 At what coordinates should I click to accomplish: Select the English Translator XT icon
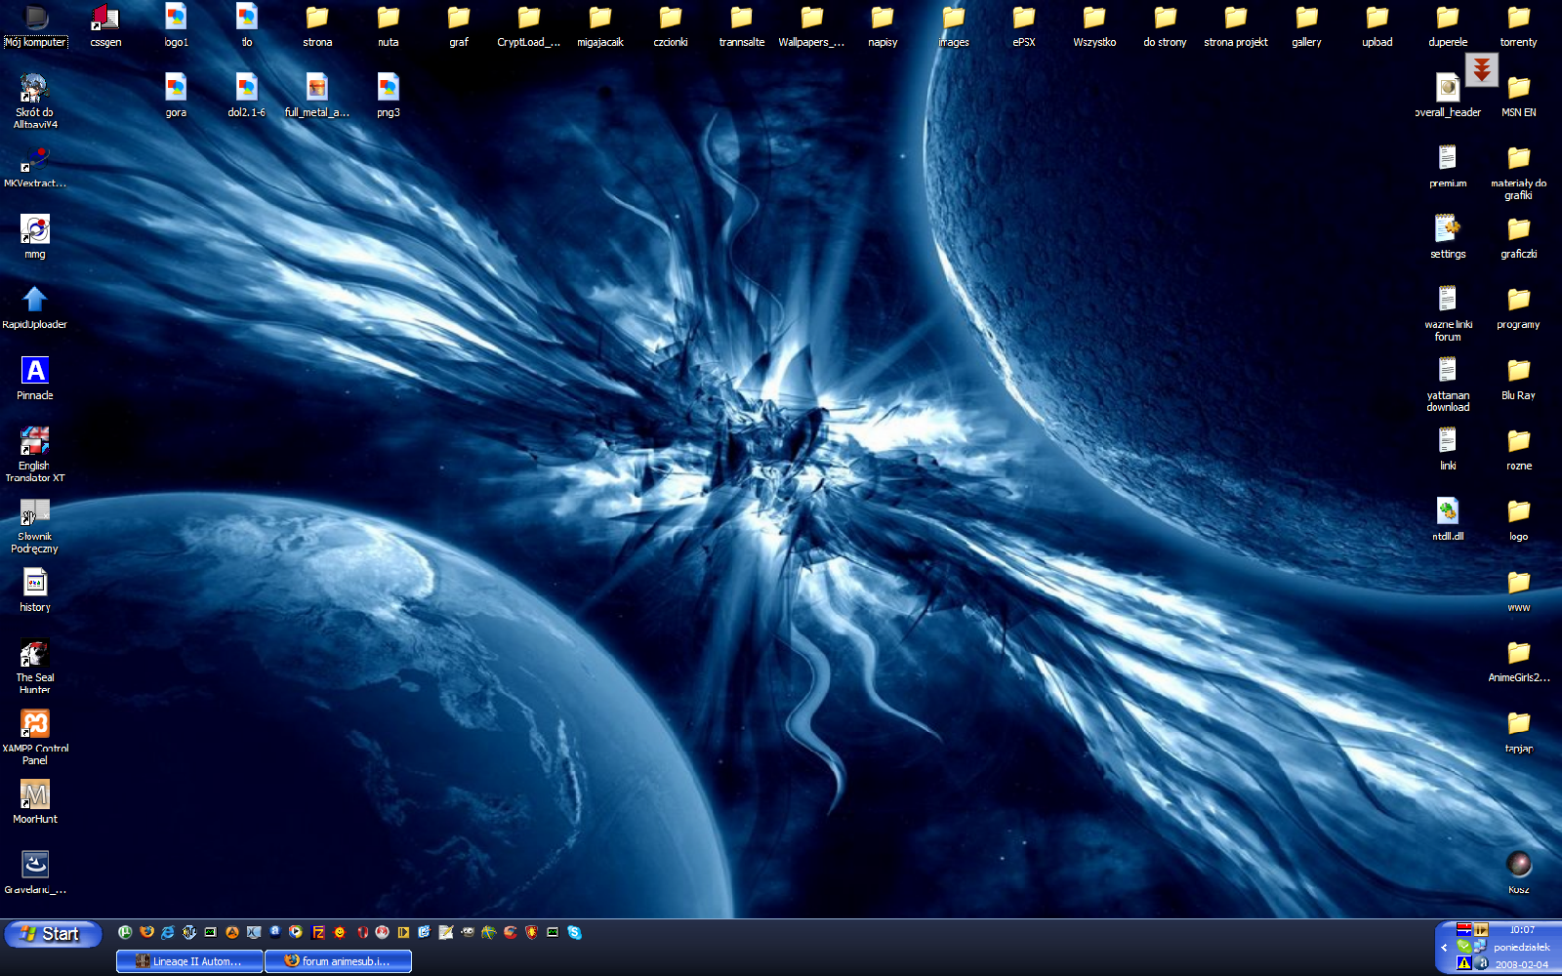click(35, 455)
